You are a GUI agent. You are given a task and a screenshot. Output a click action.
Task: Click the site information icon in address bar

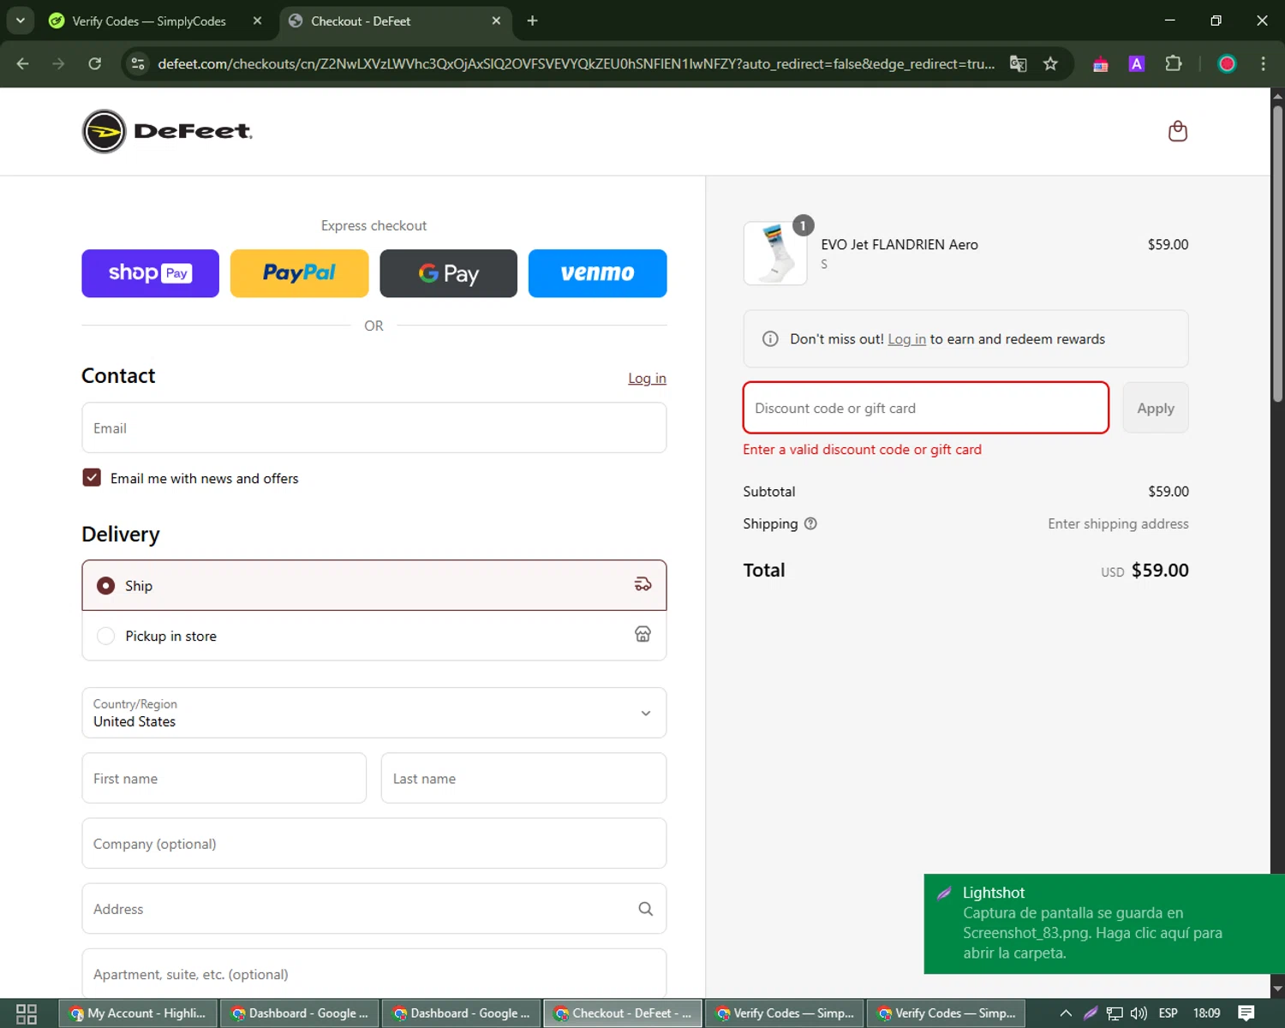pyautogui.click(x=138, y=63)
